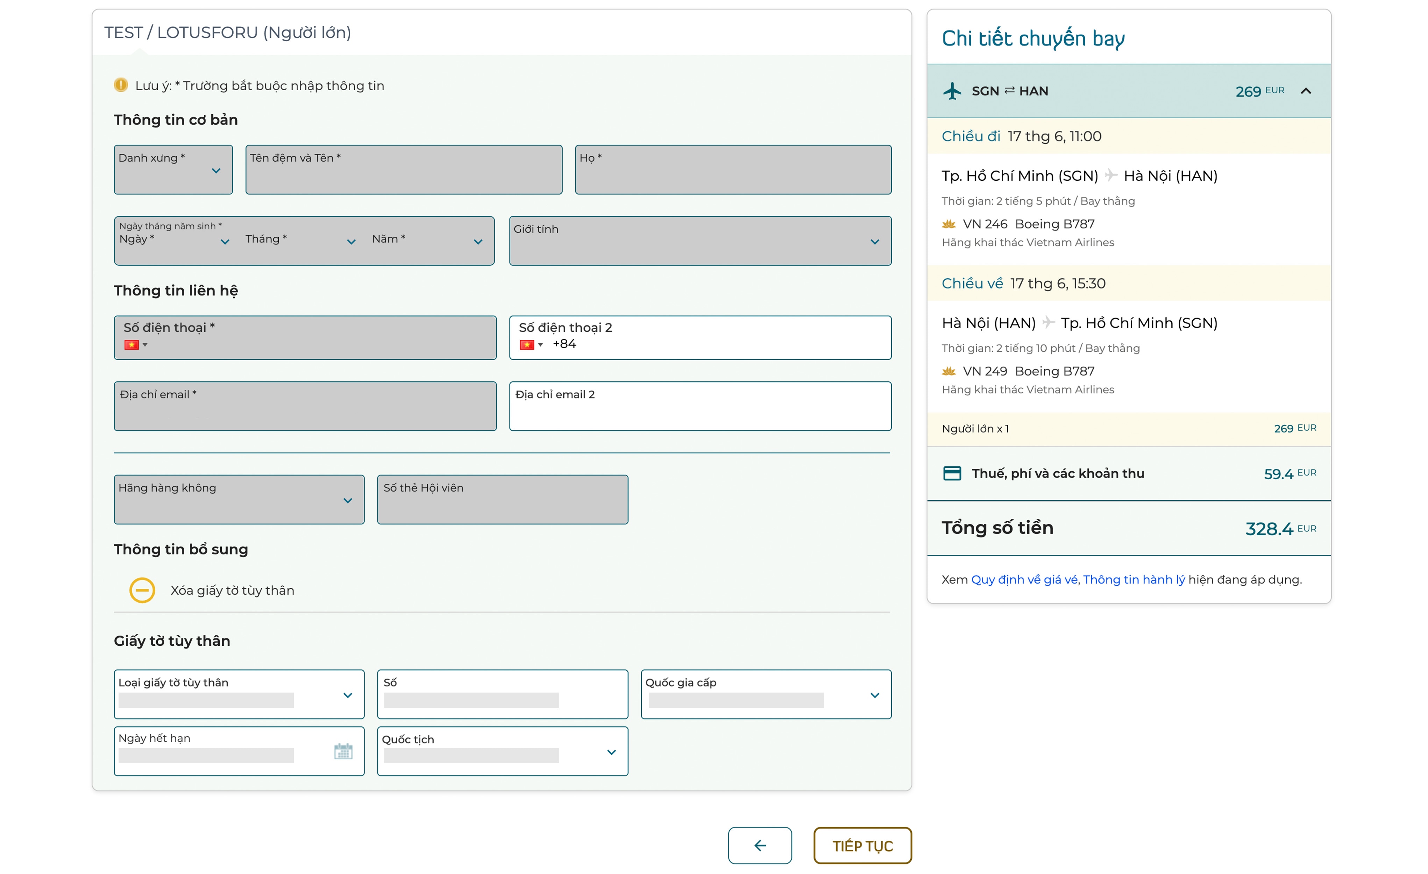
Task: Click the Số thẻ Hội viên field
Action: pyautogui.click(x=503, y=500)
